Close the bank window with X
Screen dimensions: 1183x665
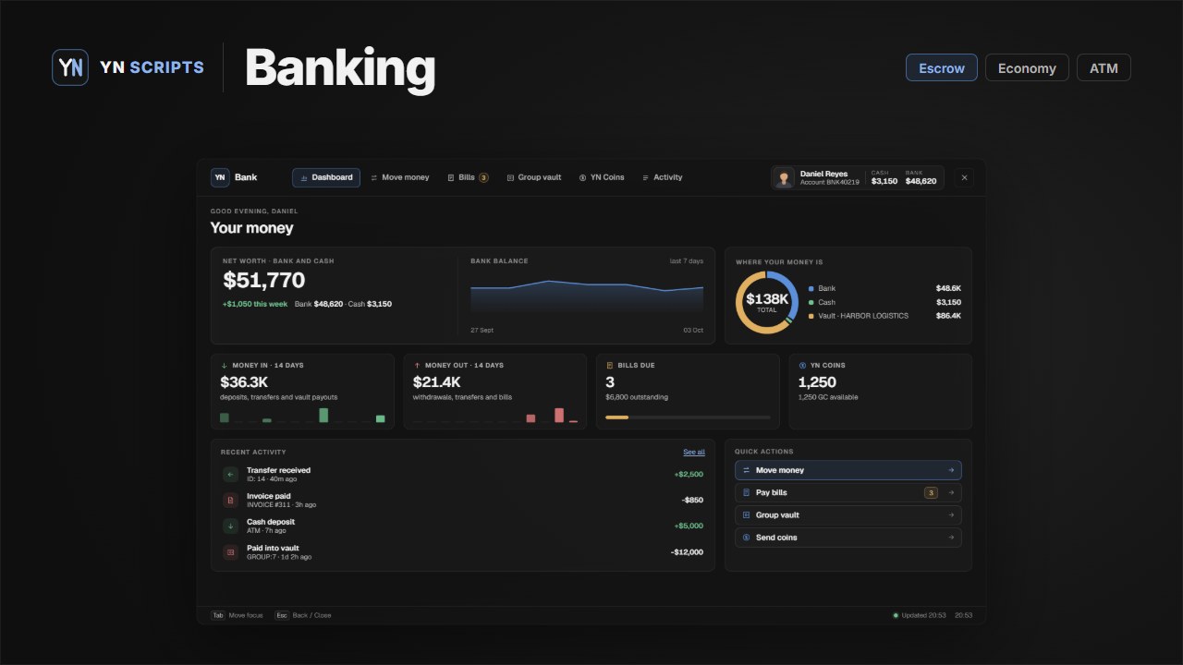pos(964,177)
